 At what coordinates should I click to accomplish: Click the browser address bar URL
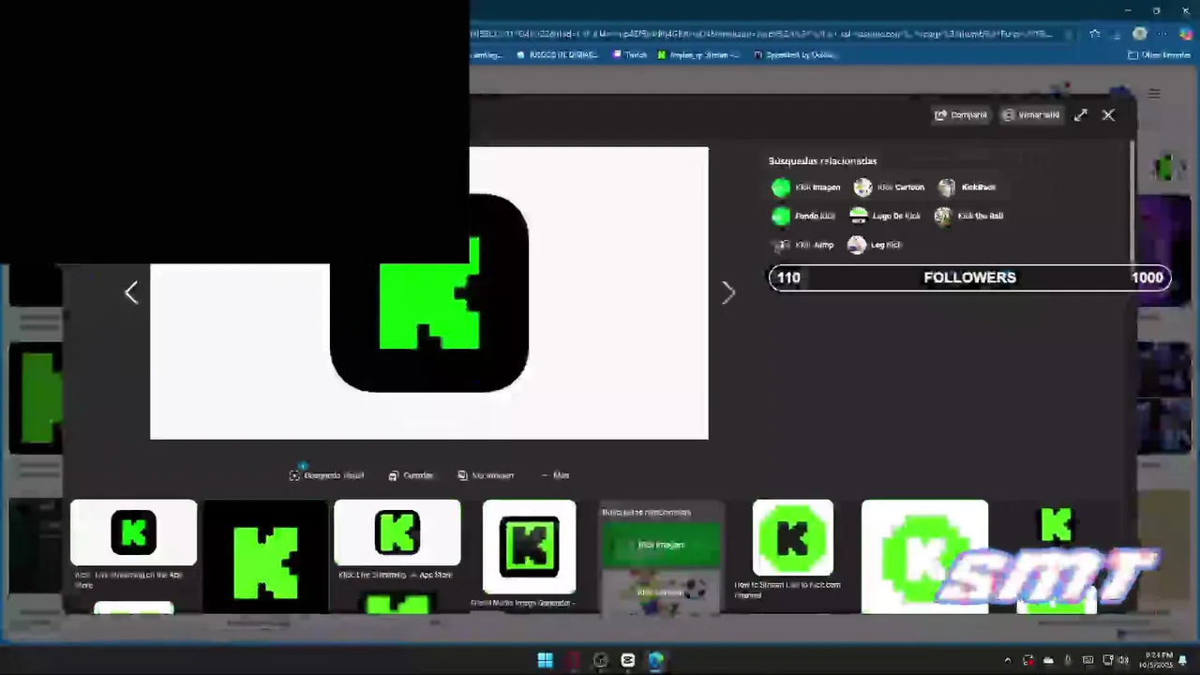761,34
